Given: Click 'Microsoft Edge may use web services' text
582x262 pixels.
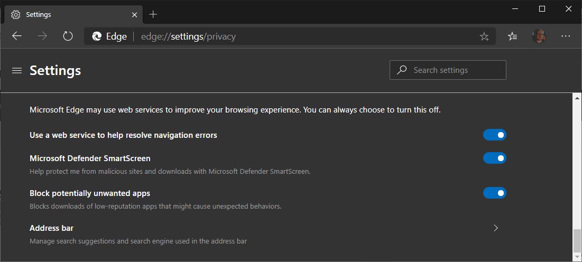Looking at the screenshot, I should pos(235,110).
